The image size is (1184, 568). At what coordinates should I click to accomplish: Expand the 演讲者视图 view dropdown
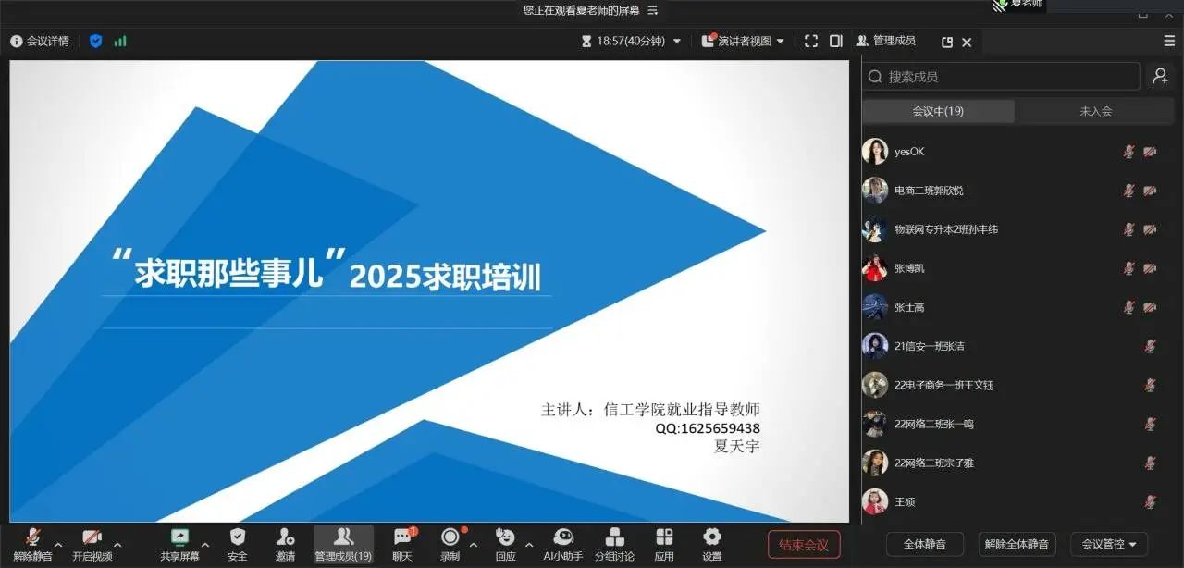pos(743,41)
